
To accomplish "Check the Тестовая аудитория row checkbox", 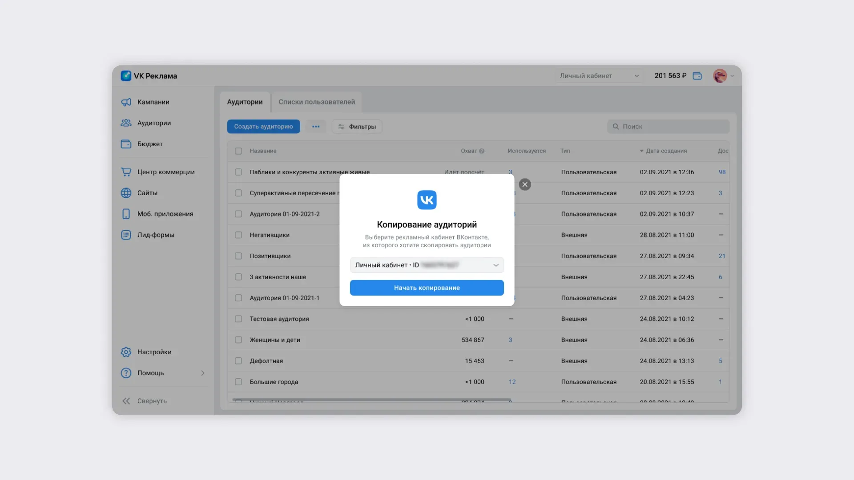I will pos(238,319).
